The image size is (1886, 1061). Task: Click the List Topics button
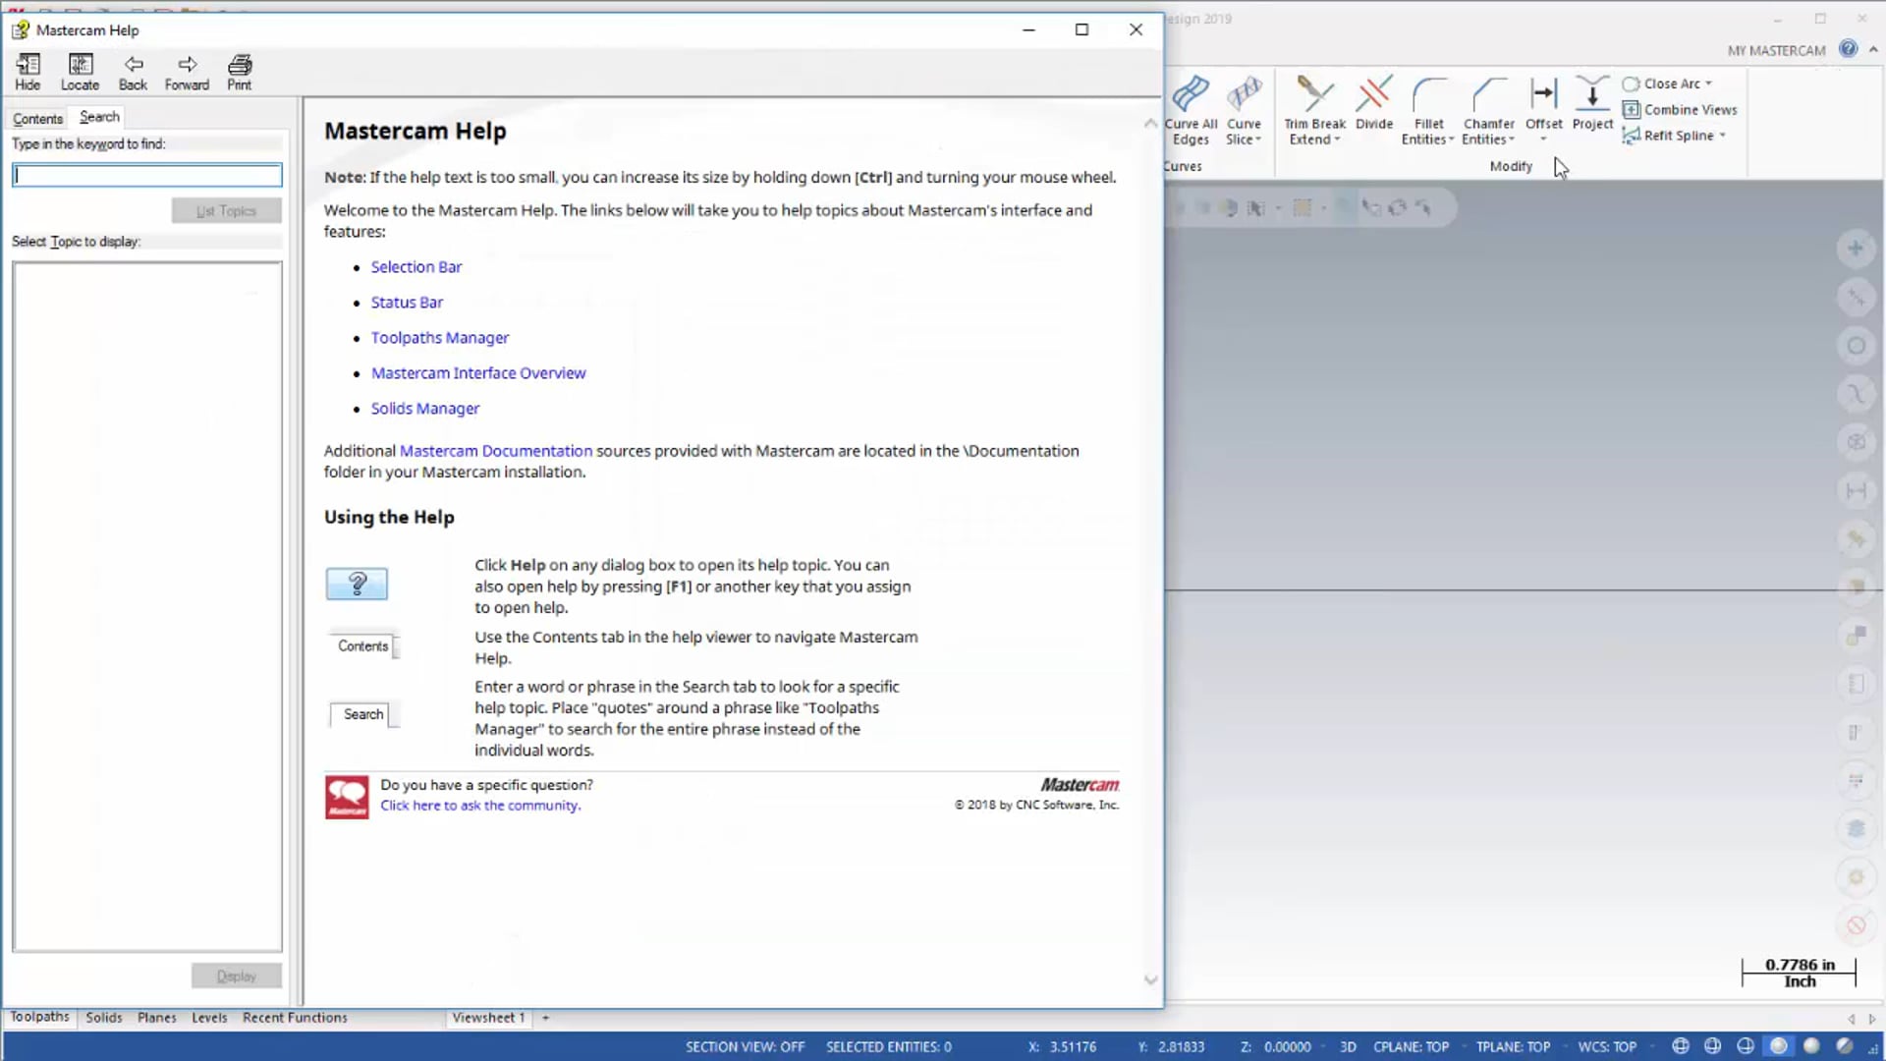[226, 211]
